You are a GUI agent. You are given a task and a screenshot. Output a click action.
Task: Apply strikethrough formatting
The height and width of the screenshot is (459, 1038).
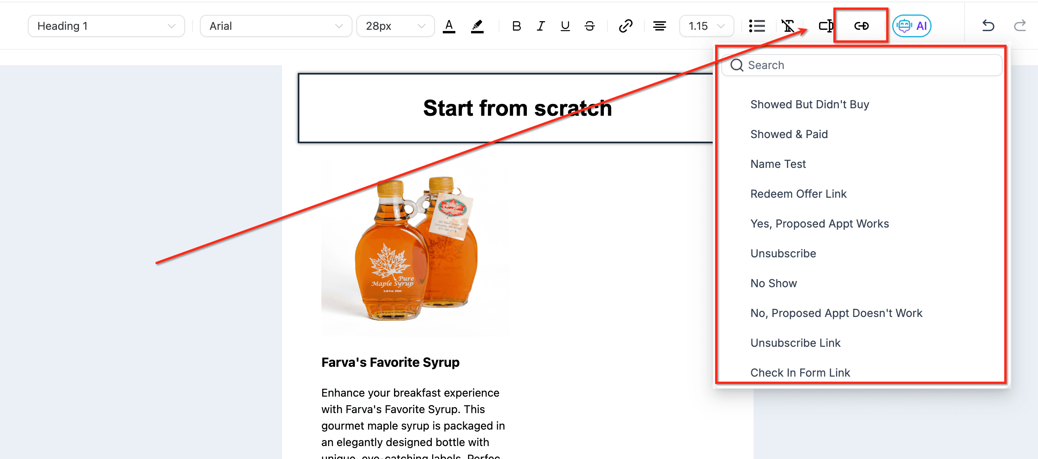pyautogui.click(x=589, y=26)
